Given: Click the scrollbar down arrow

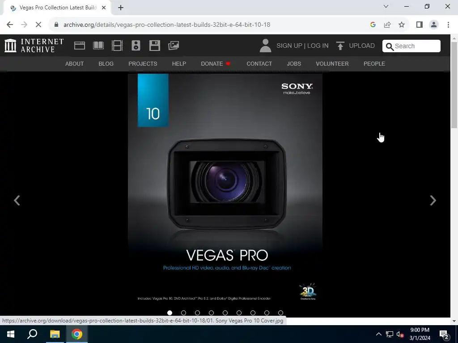Looking at the screenshot, I should click(x=454, y=321).
